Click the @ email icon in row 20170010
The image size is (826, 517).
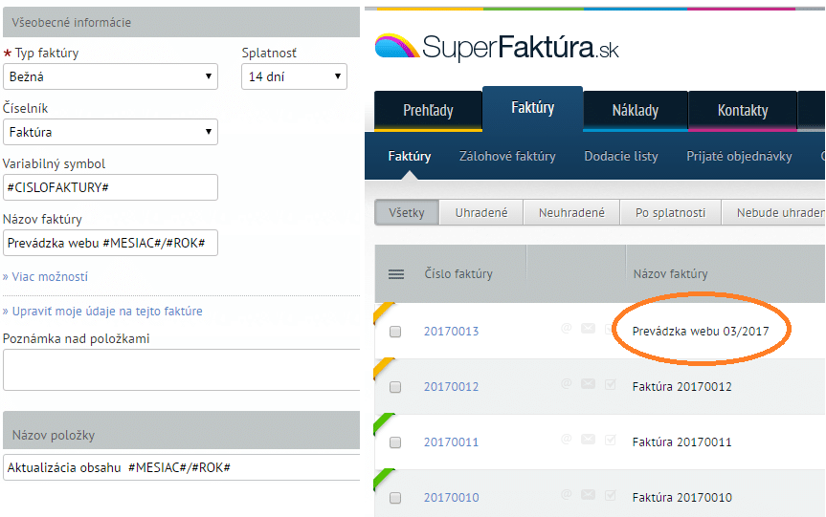point(567,494)
